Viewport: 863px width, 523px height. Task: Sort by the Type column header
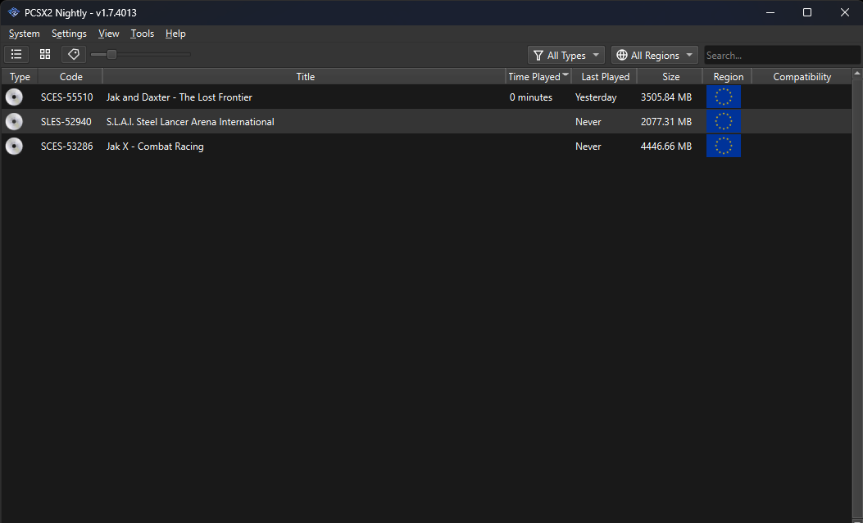(x=20, y=77)
